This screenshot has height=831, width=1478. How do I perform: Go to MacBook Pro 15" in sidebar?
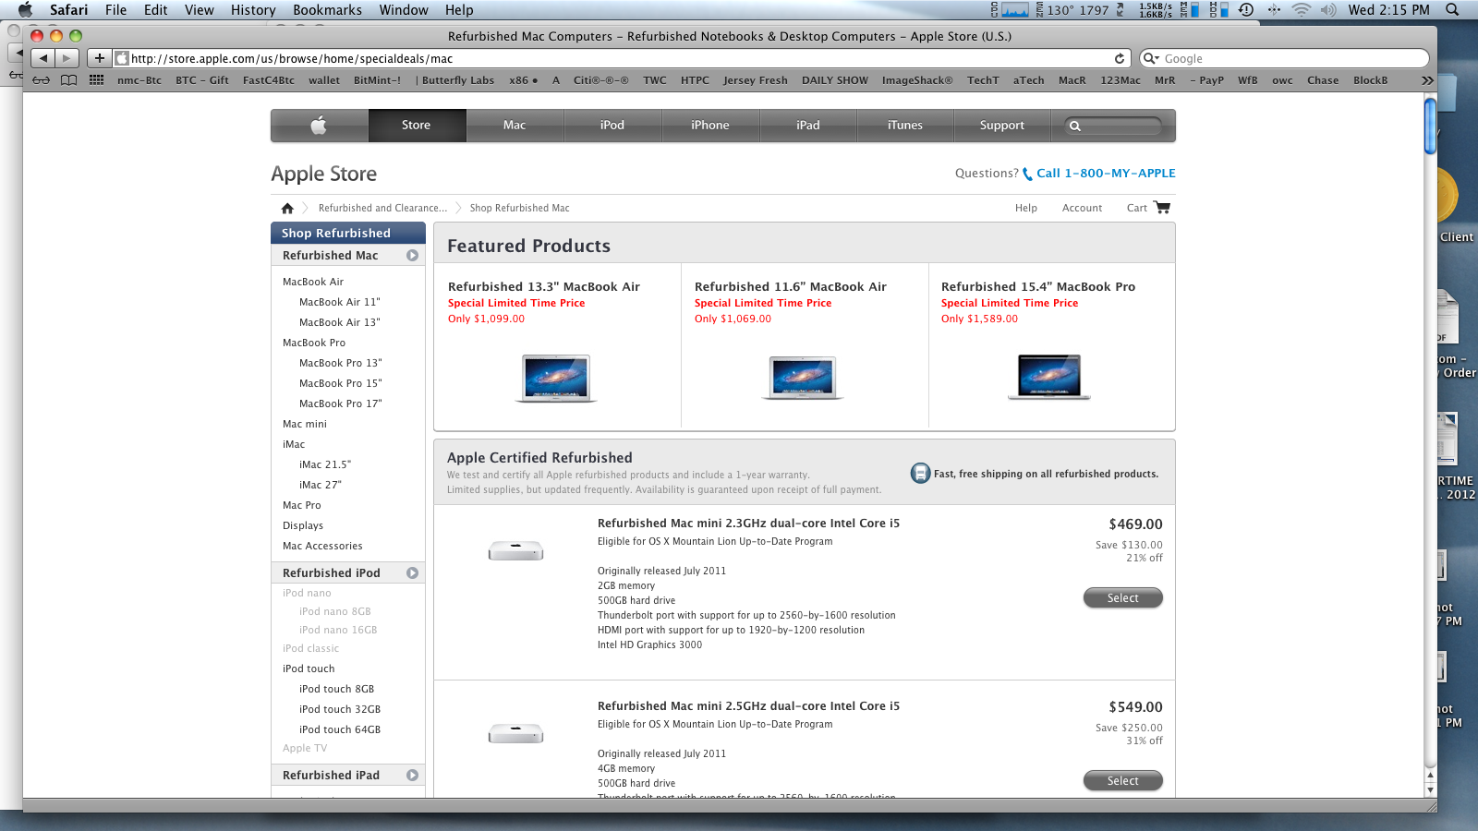[x=341, y=384]
